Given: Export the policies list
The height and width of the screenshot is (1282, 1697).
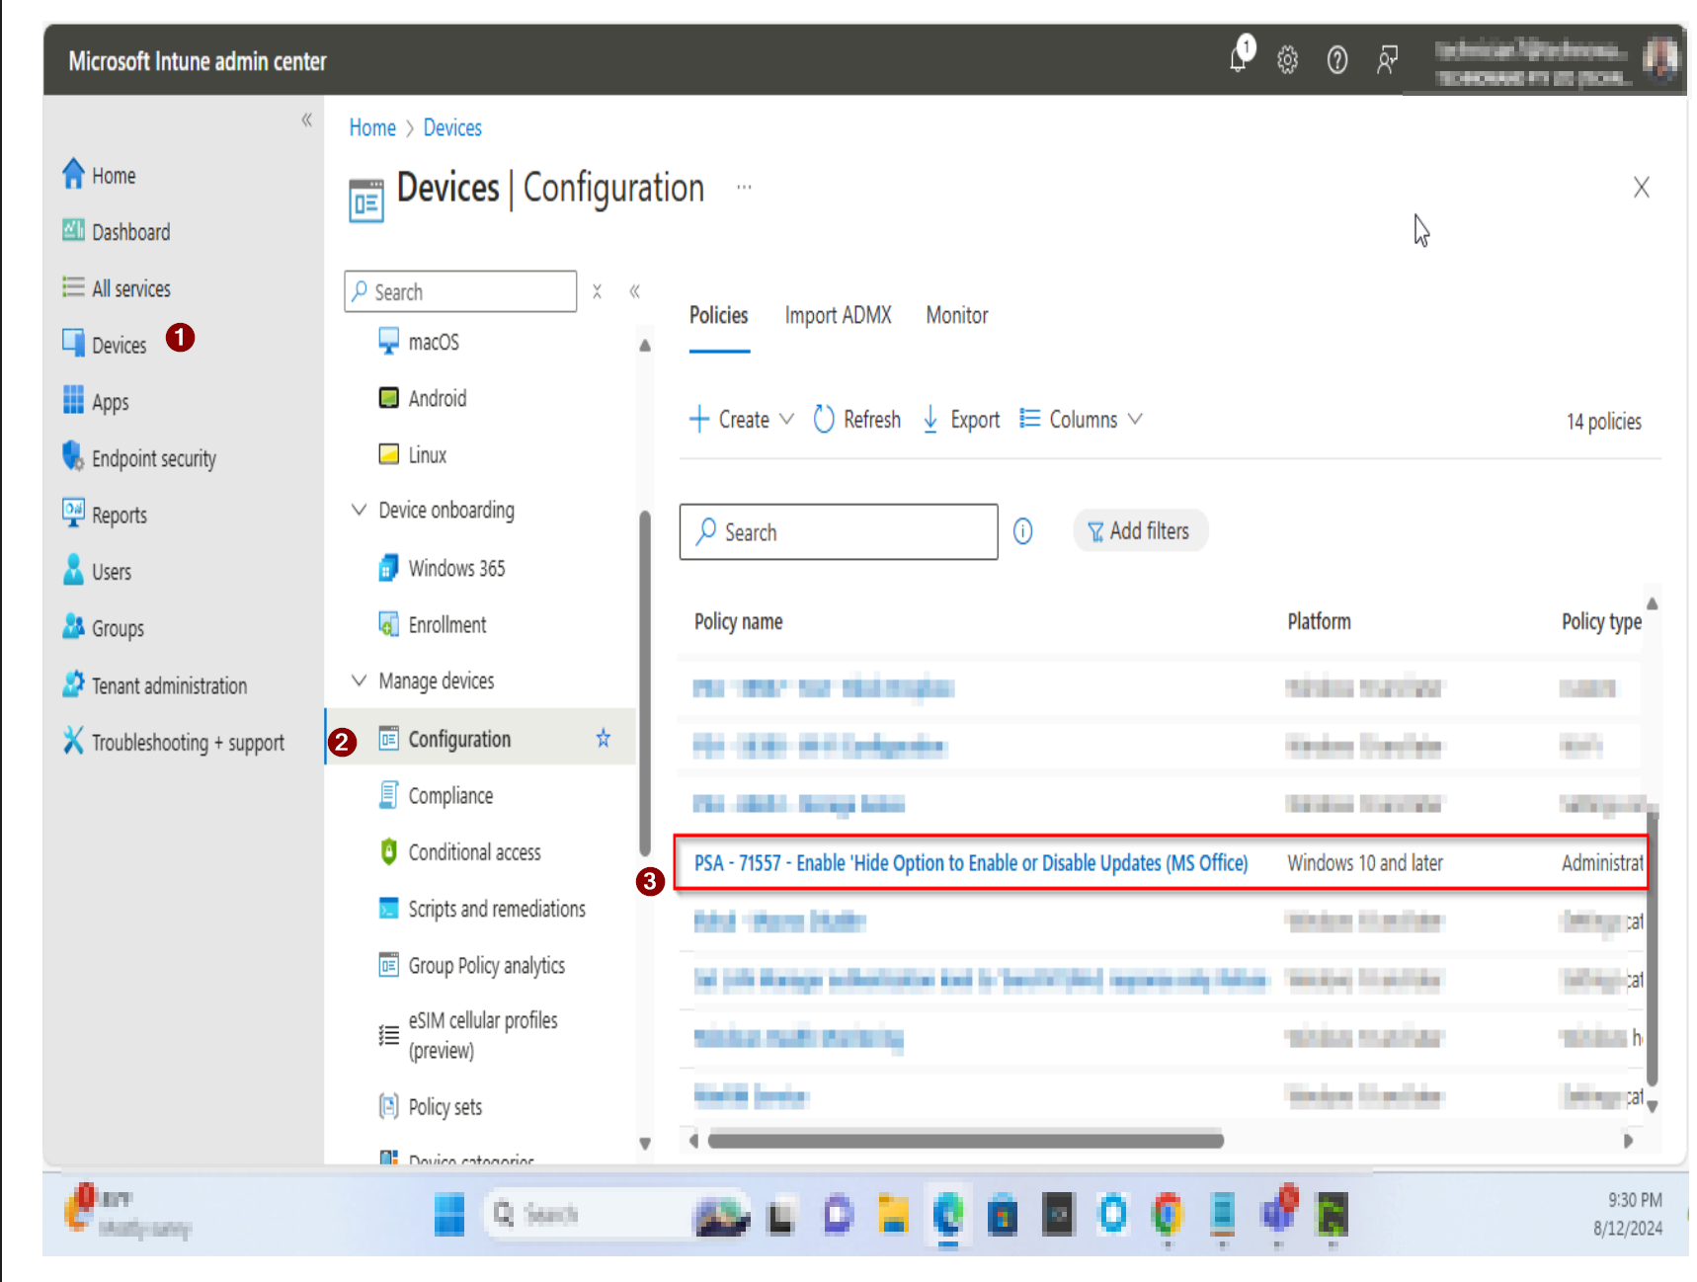Looking at the screenshot, I should (x=960, y=419).
